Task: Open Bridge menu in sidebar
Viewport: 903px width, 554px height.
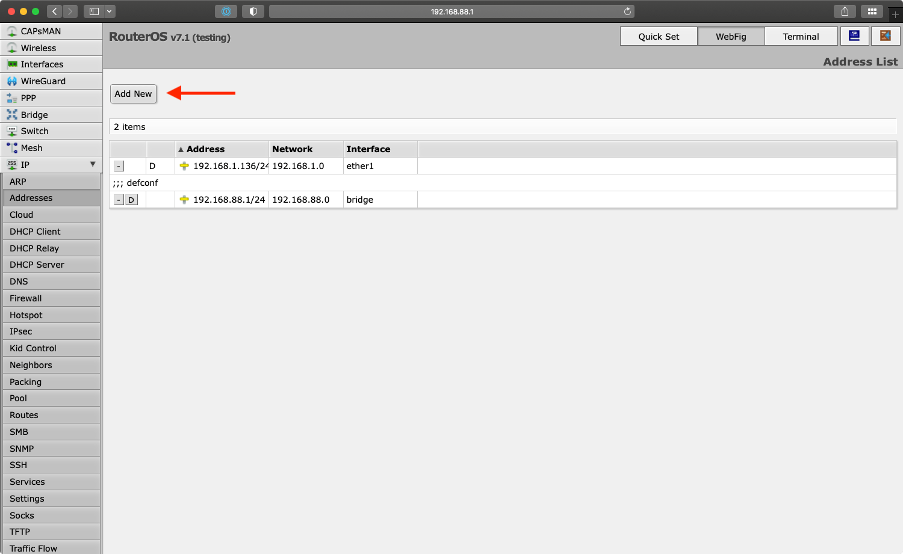Action: point(51,115)
